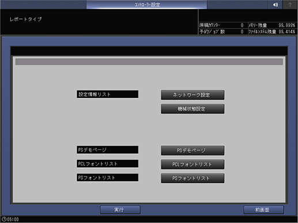Select the コントローラー設定 tab
298x223 pixels.
click(147, 5)
